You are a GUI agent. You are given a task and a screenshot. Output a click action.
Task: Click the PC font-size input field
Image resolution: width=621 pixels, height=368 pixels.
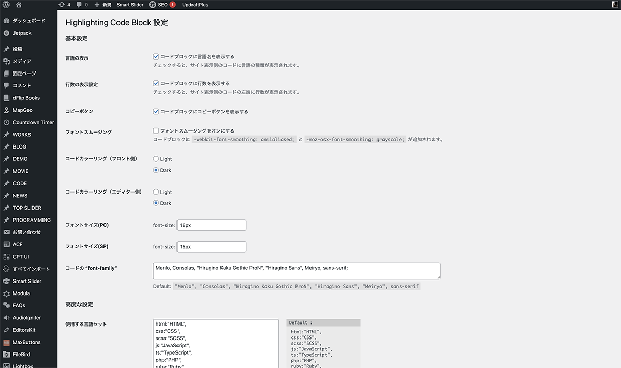[x=211, y=225]
